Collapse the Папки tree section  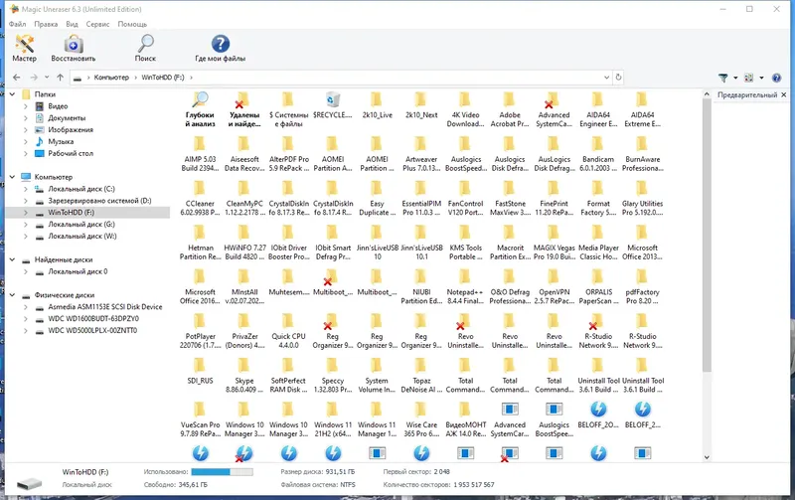(12, 94)
